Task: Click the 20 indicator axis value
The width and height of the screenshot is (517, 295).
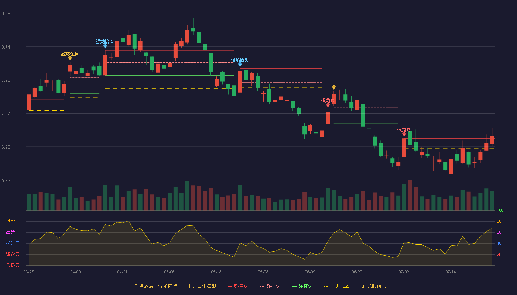Action: click(499, 255)
